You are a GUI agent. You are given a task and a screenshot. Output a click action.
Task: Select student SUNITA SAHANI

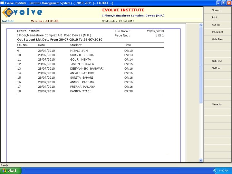point(82,78)
